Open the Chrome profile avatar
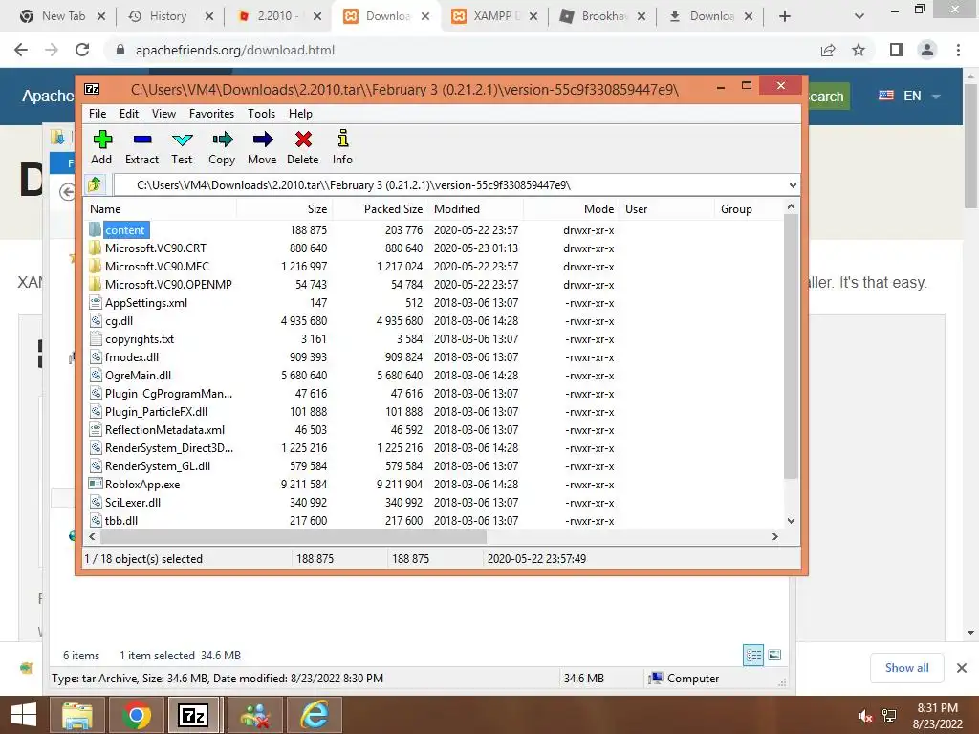Image resolution: width=979 pixels, height=734 pixels. tap(927, 50)
